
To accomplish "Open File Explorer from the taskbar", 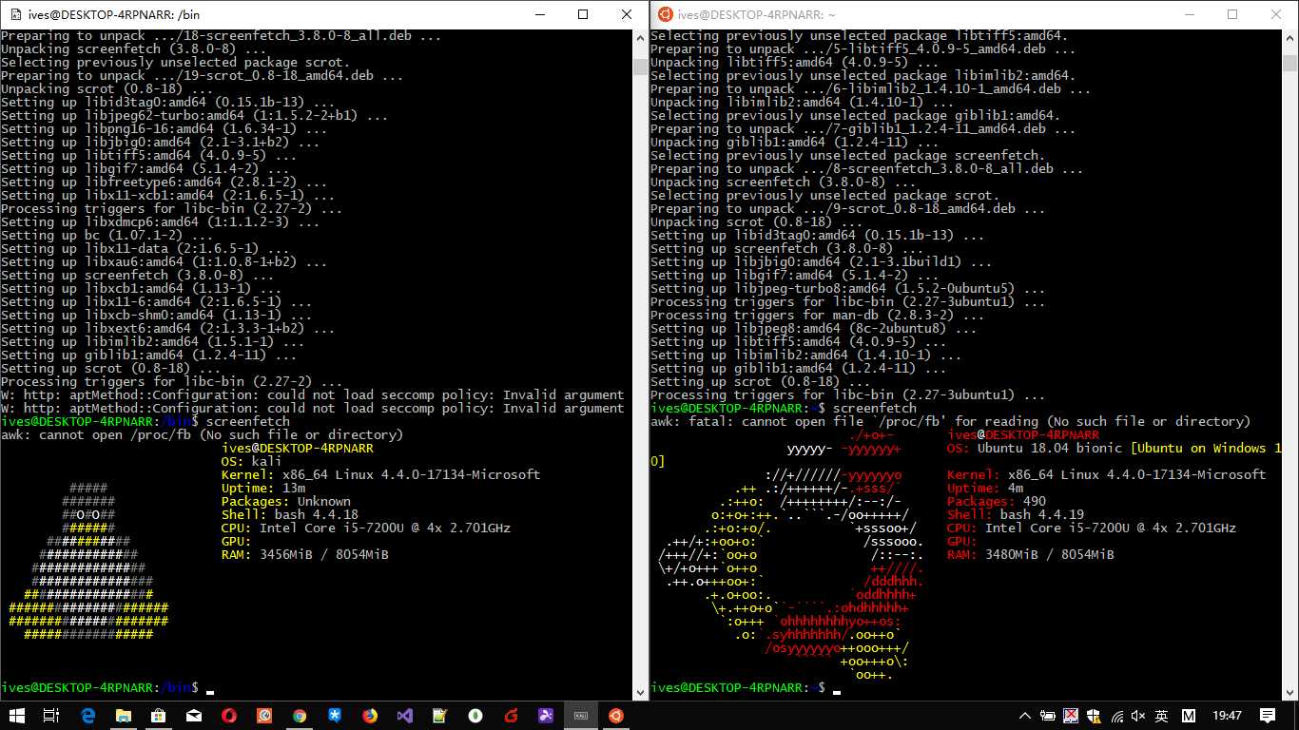I will pyautogui.click(x=124, y=715).
